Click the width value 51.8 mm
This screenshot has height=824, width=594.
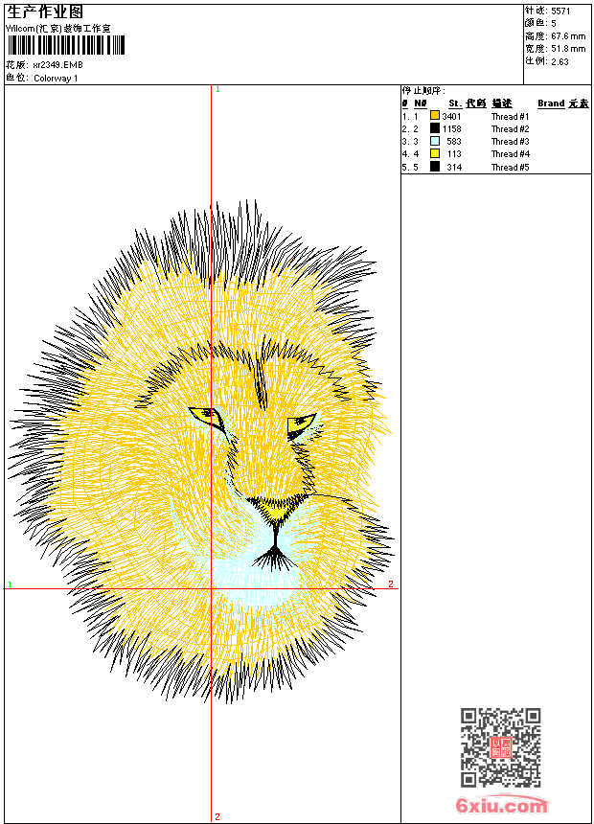pyautogui.click(x=568, y=49)
